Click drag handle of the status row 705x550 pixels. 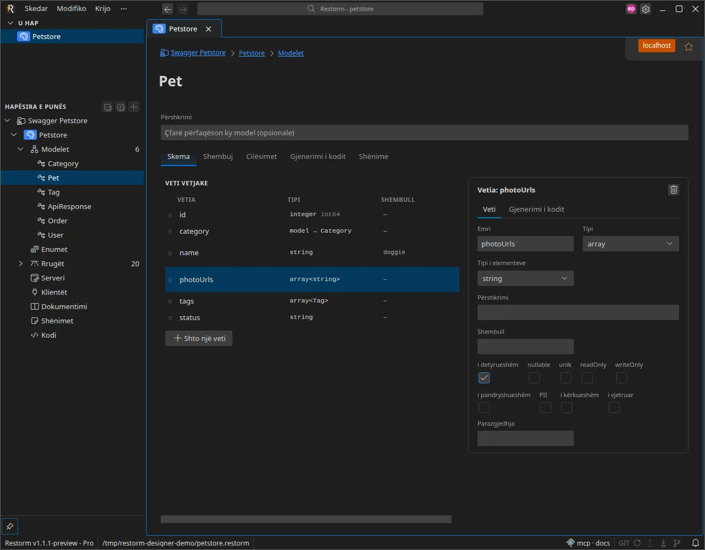coord(170,318)
